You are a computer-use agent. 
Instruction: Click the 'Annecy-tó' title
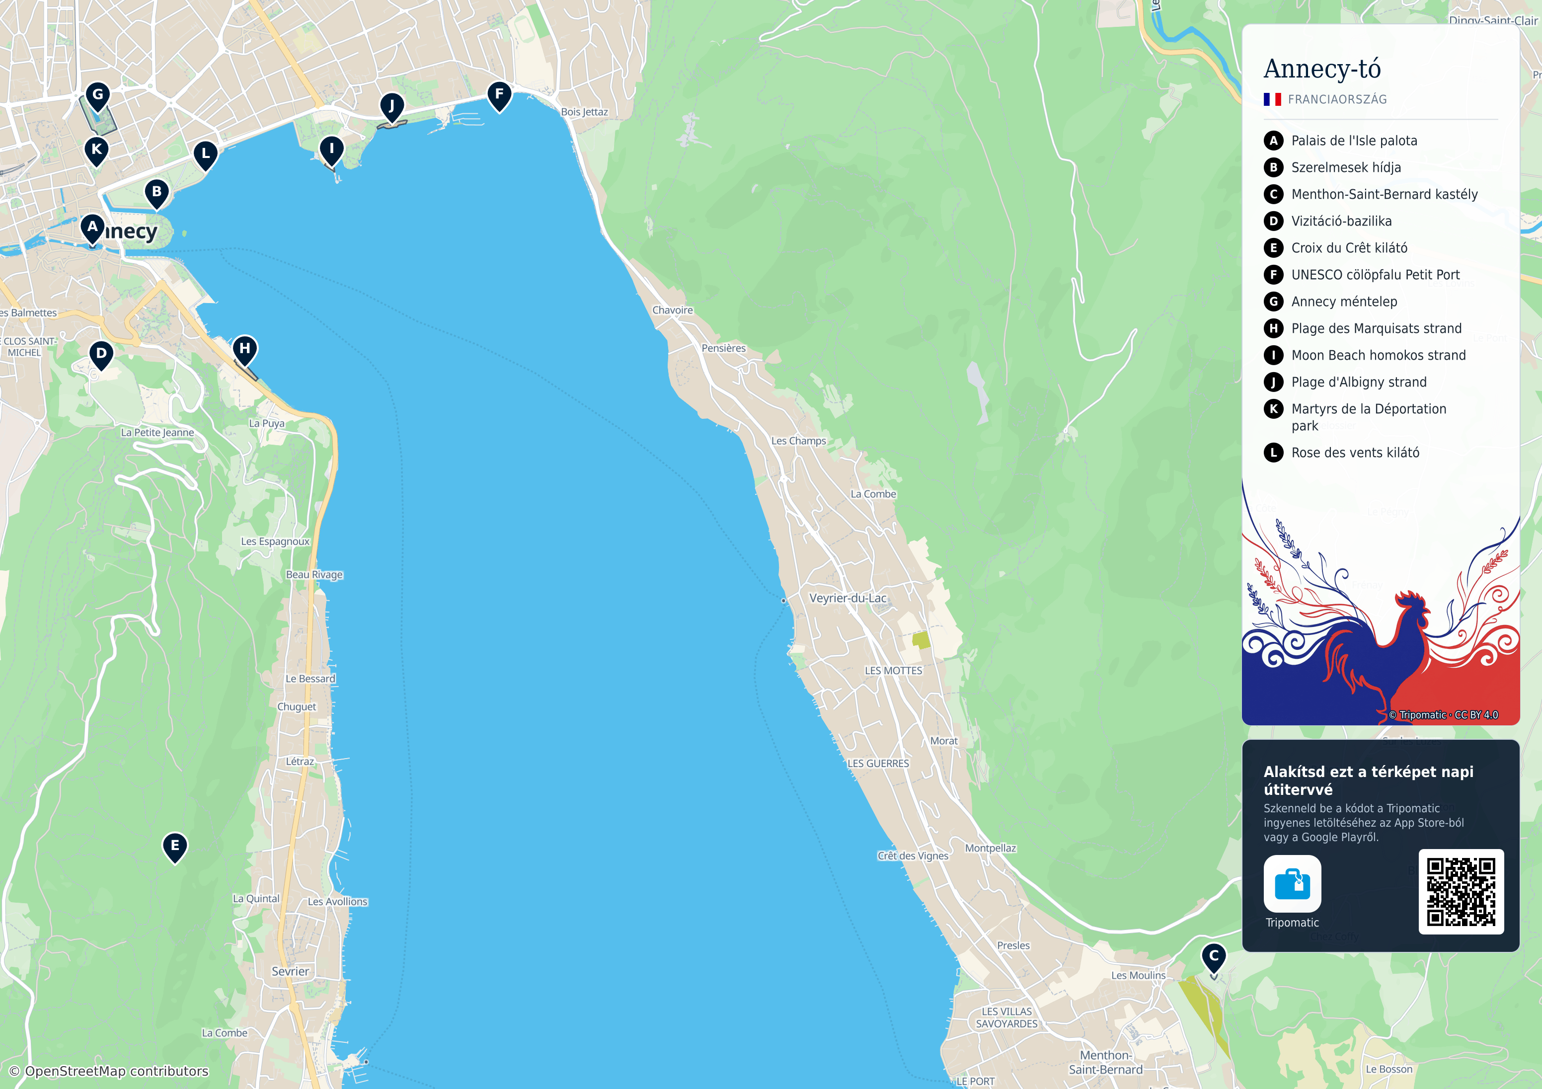(x=1322, y=69)
